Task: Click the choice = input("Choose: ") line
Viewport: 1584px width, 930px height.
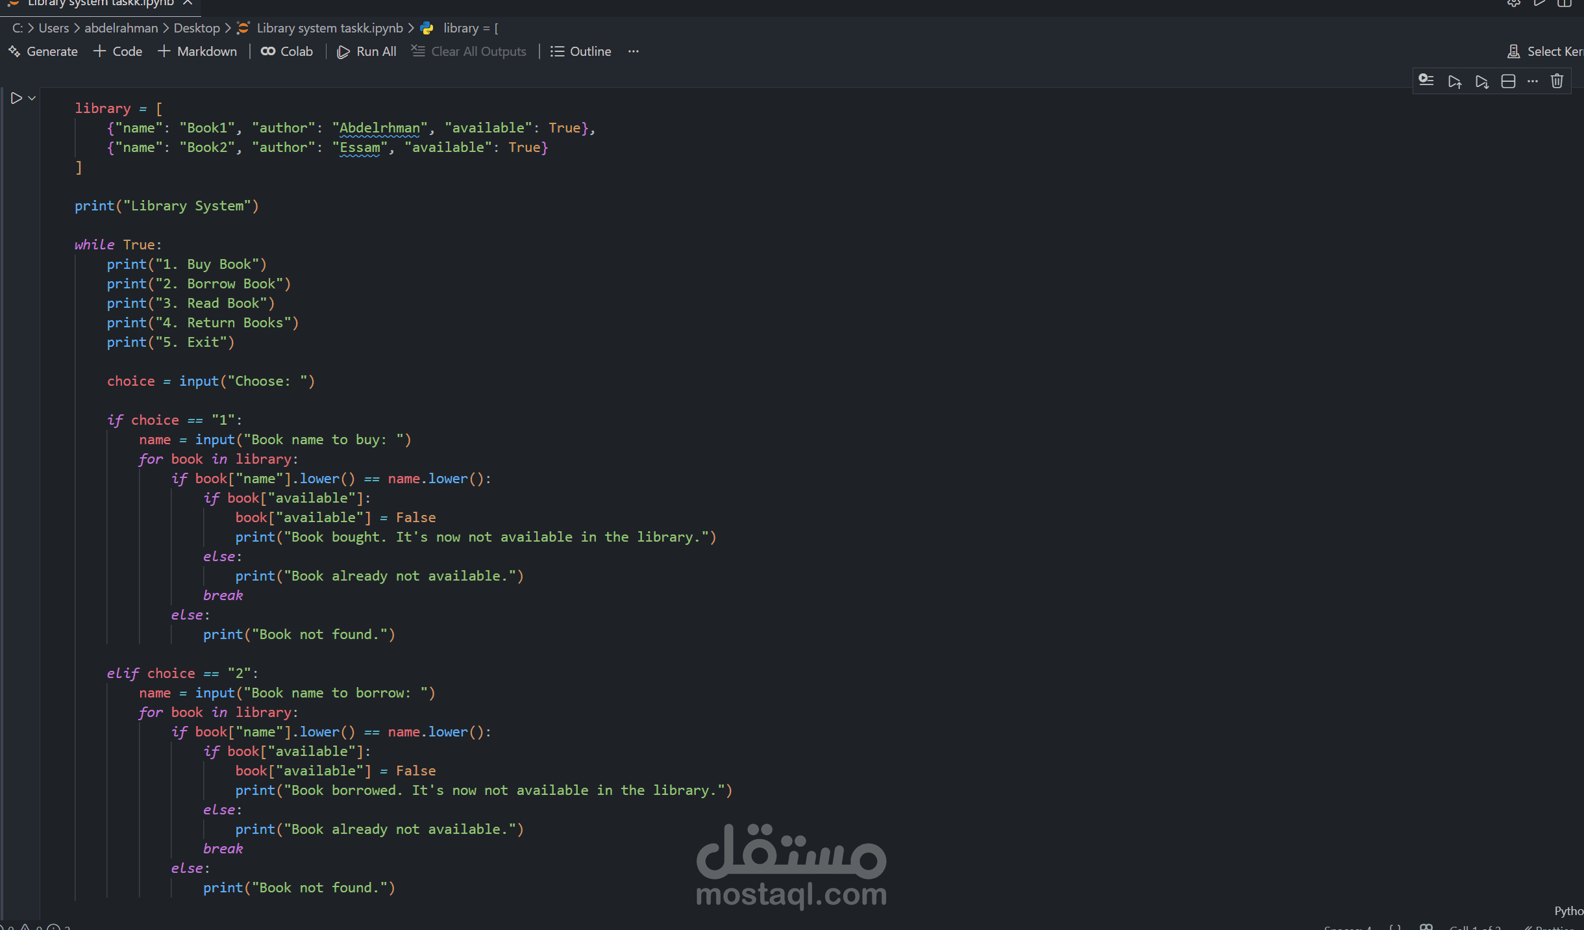Action: [211, 381]
